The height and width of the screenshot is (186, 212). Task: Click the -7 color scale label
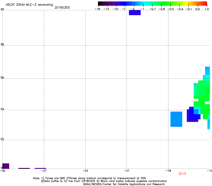124,9
